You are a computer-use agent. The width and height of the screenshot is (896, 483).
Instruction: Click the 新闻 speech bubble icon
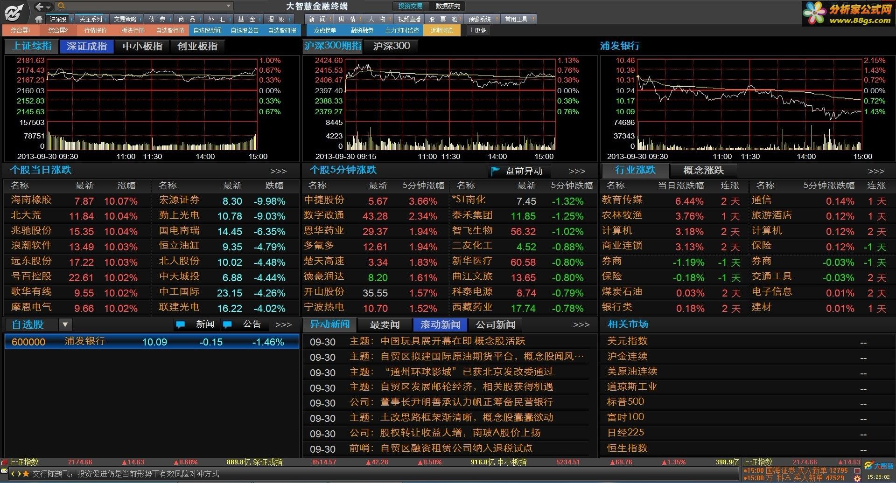[181, 324]
